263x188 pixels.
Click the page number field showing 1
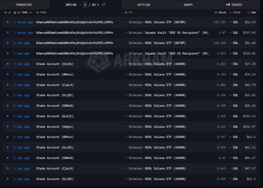click(x=85, y=5)
